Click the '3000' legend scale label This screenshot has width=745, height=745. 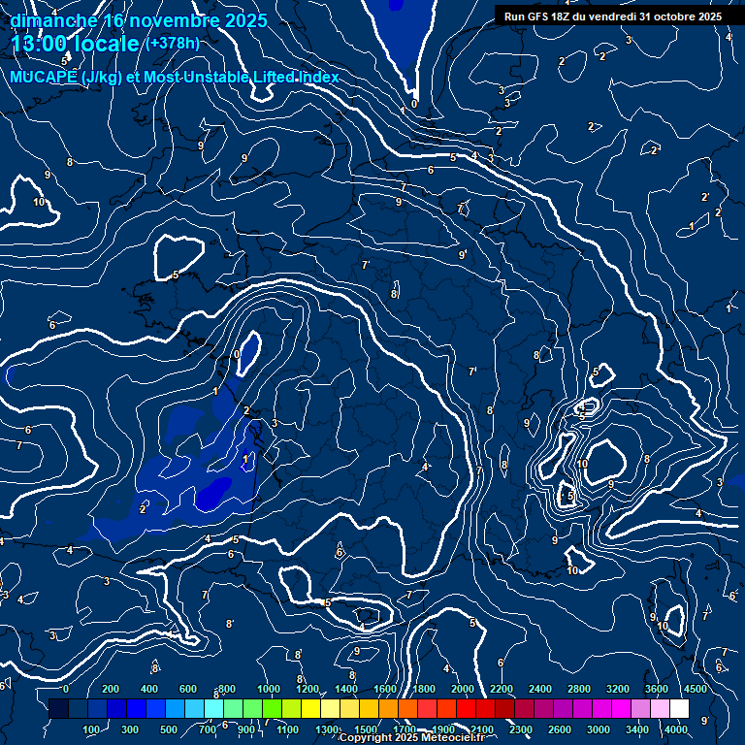point(599,729)
